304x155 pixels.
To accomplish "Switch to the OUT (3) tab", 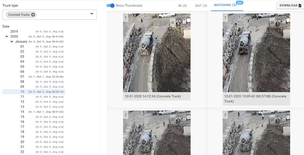I will point(201,6).
